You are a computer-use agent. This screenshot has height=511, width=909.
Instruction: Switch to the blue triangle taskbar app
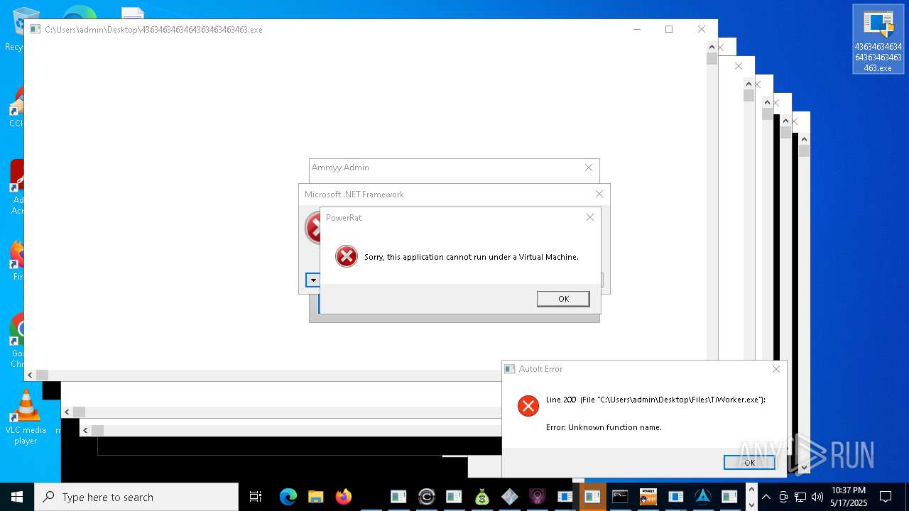tap(703, 497)
